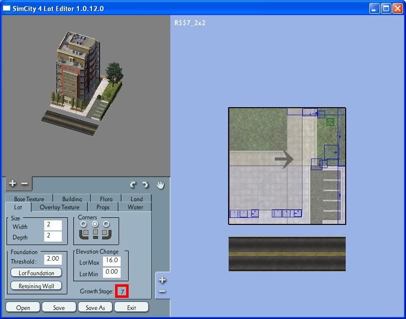Click the Open button

[x=23, y=307]
